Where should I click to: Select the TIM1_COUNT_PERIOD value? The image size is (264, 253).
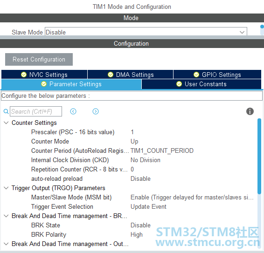click(x=162, y=150)
